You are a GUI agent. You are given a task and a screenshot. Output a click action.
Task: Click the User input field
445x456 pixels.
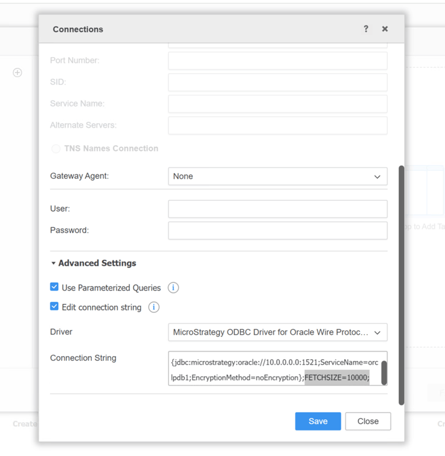278,209
